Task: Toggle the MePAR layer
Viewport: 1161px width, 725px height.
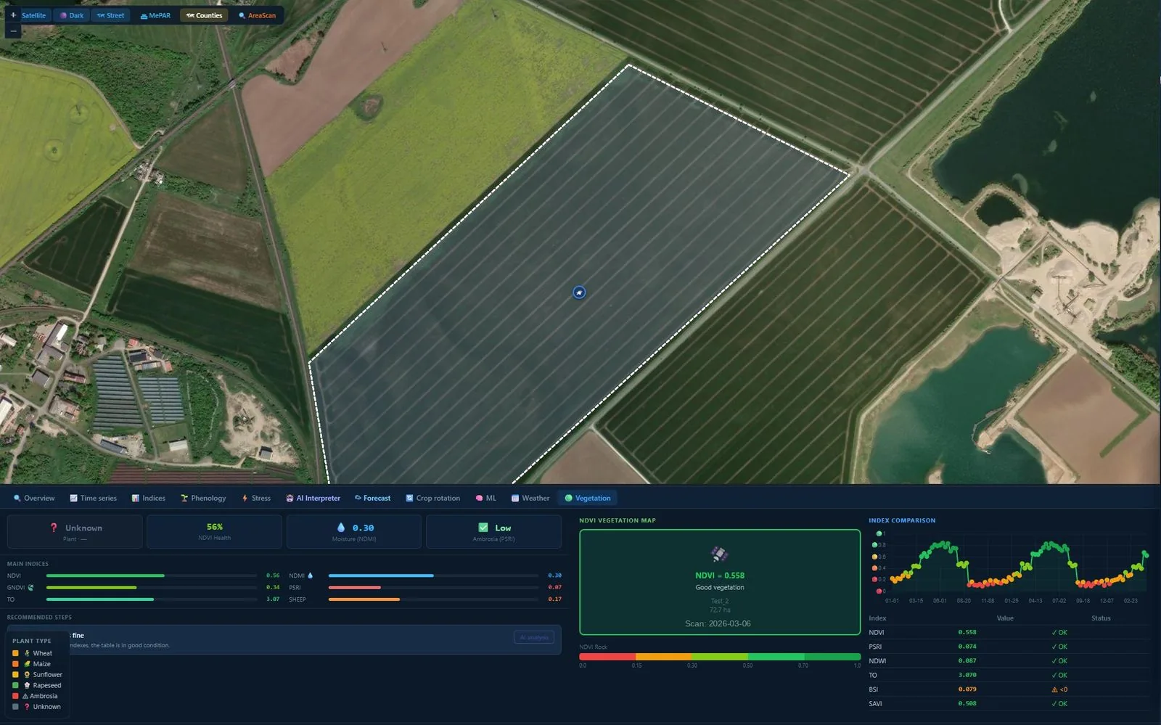Action: [x=155, y=15]
